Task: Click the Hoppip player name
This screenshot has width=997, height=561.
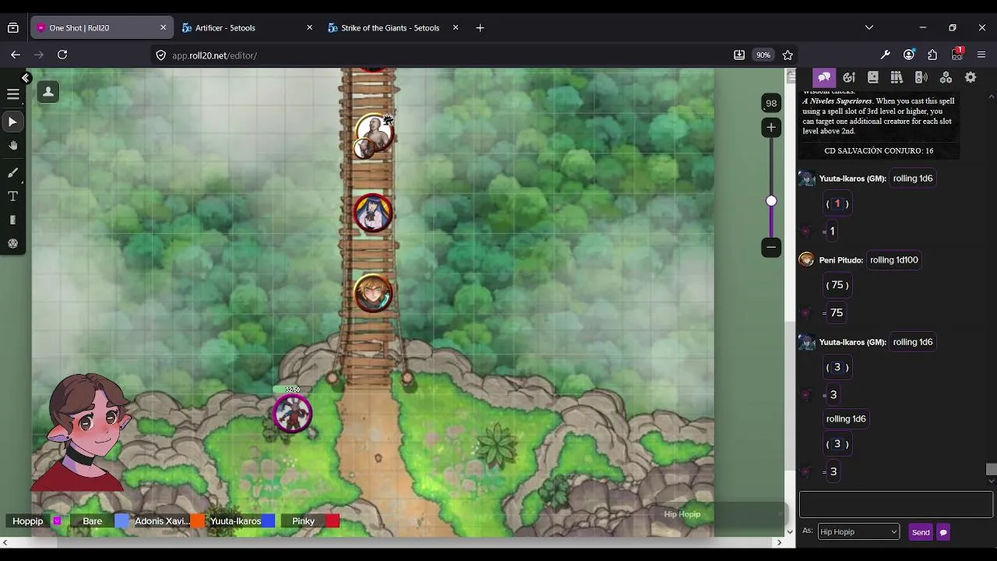Action: pos(28,521)
